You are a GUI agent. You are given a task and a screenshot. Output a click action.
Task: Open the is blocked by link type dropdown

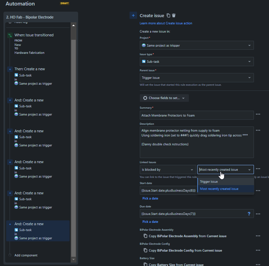click(x=168, y=170)
